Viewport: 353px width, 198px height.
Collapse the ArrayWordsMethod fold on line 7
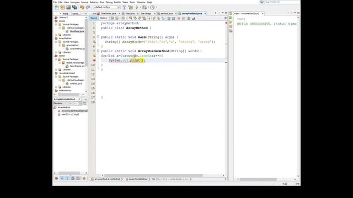(98, 51)
